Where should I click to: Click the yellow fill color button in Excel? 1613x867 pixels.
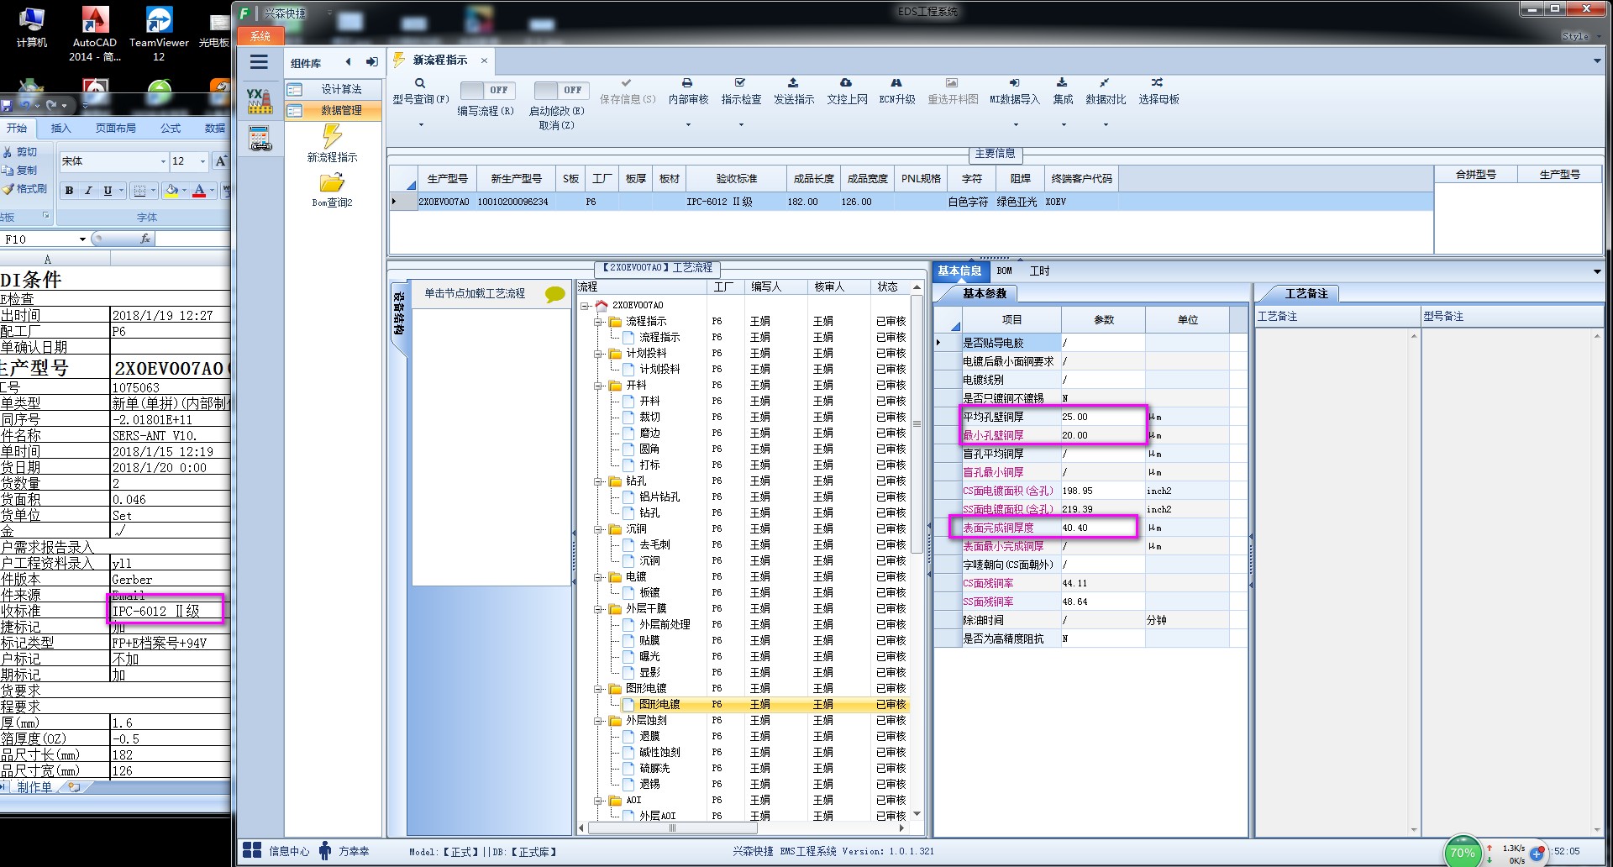[171, 191]
